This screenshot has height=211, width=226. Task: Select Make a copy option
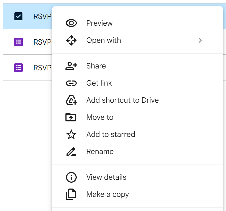pos(107,194)
